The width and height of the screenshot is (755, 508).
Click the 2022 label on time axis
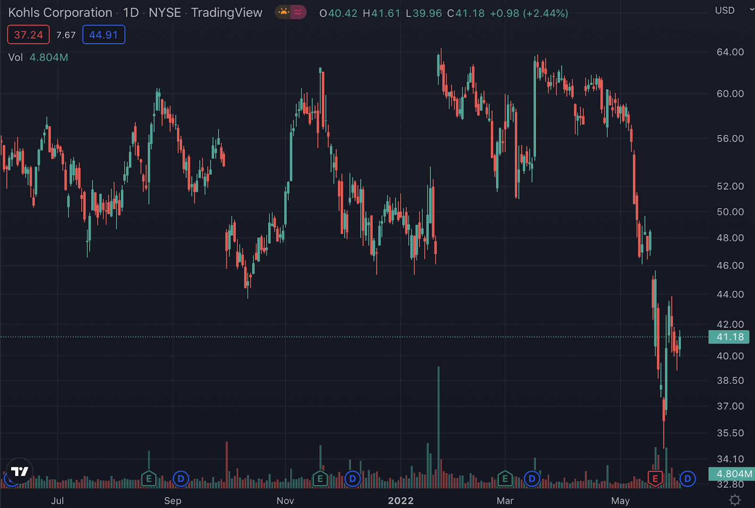point(401,500)
